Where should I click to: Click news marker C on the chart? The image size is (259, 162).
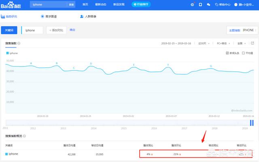tap(74, 68)
